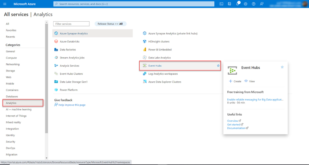Click the Azure Databricks service icon
The image size is (309, 165).
(56, 41)
